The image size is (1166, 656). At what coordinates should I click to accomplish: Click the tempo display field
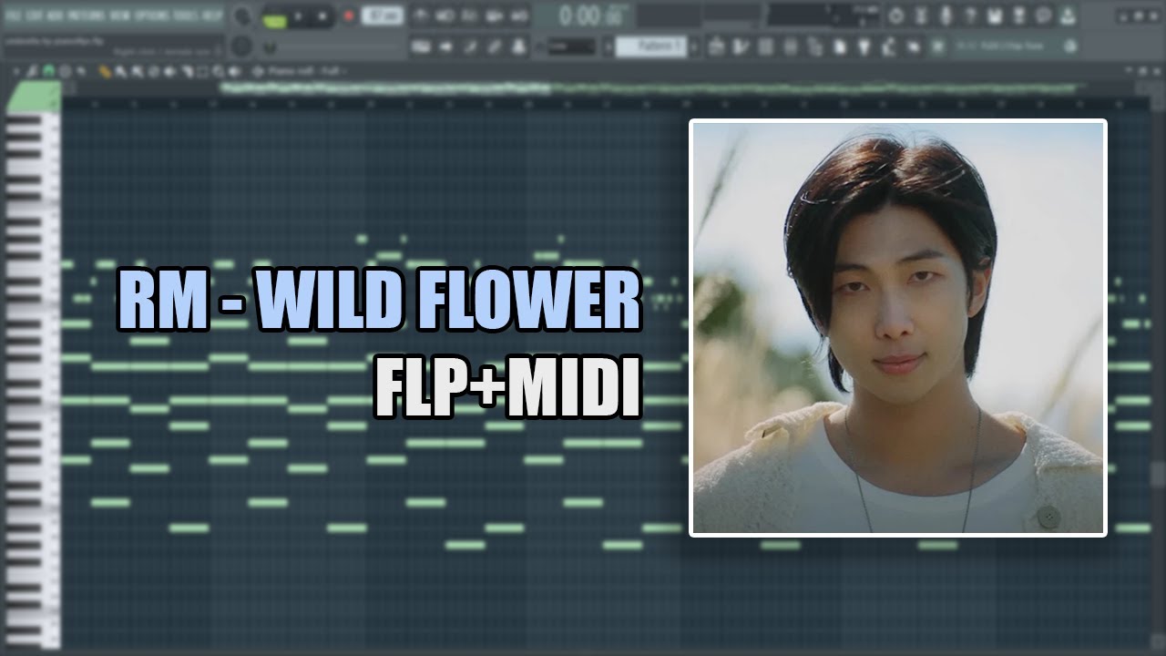click(383, 15)
